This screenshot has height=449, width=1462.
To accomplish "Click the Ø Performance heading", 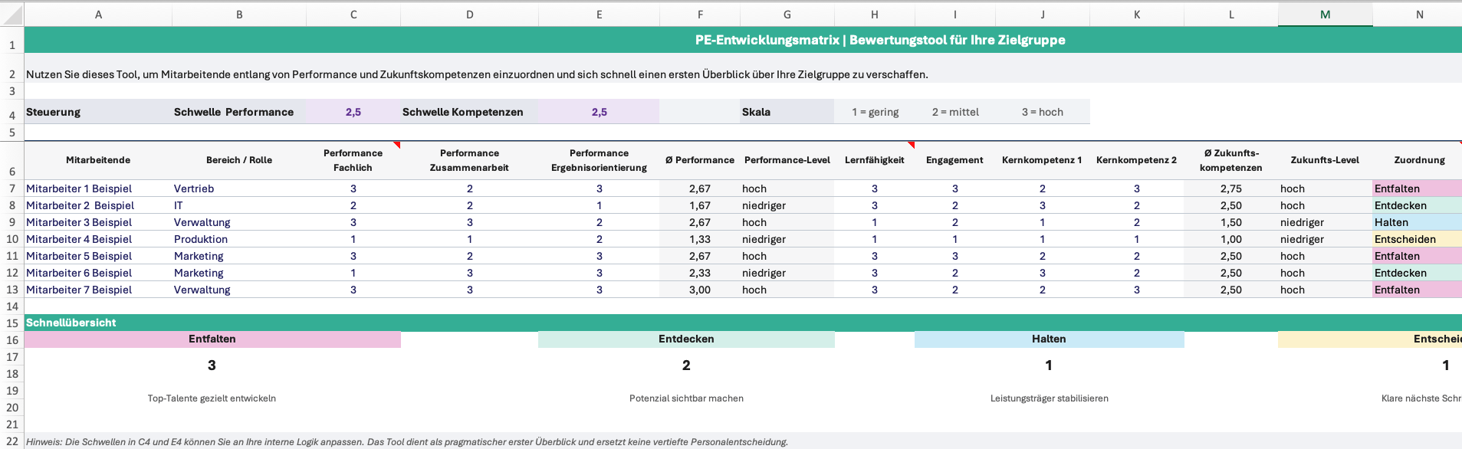I will click(700, 160).
